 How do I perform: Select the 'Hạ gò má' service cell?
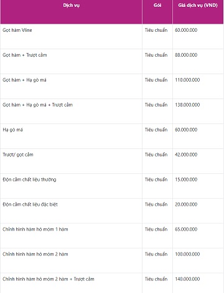point(71,136)
